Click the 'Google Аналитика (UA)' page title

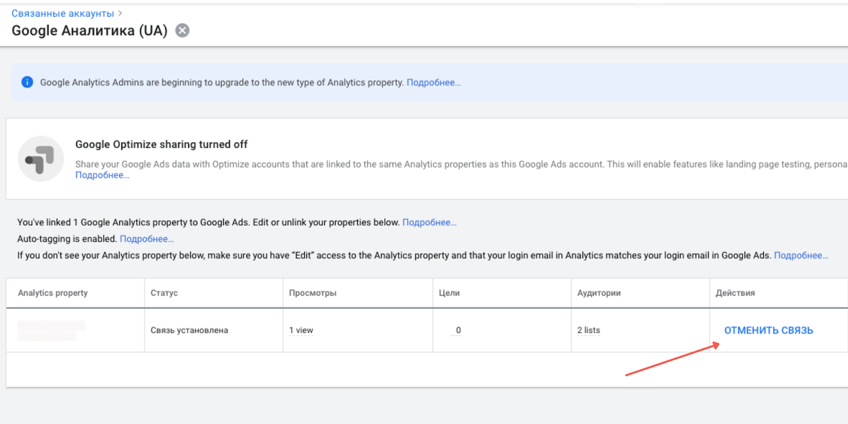[90, 31]
